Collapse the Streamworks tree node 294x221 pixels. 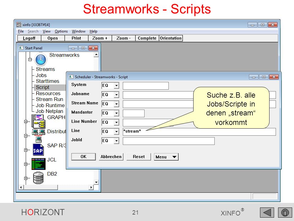click(30, 59)
